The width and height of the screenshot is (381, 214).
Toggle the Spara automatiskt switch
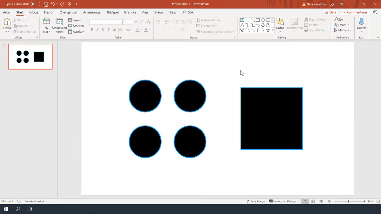coord(35,4)
